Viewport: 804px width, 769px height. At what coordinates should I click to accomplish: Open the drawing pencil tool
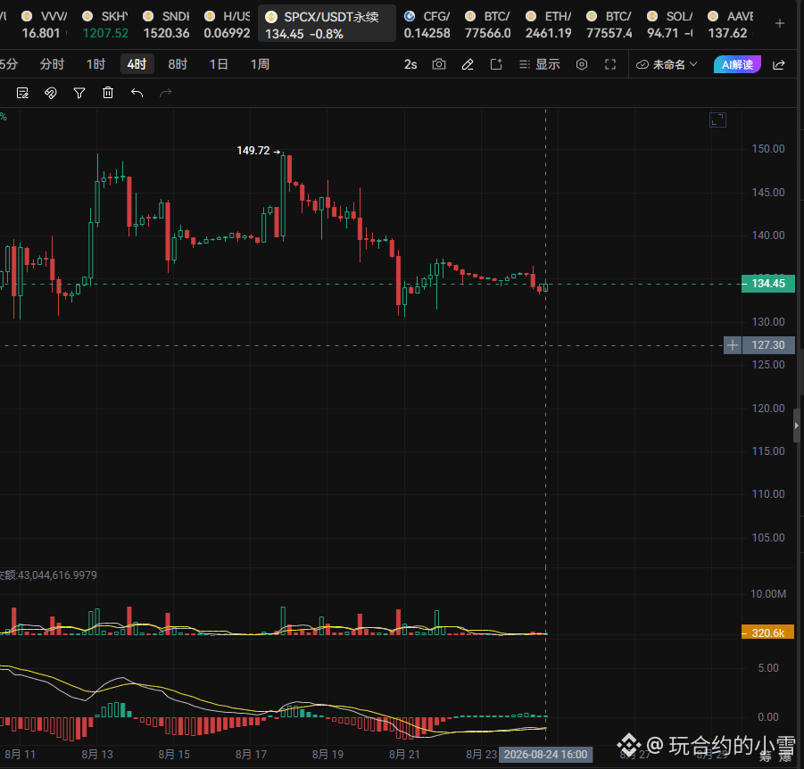pyautogui.click(x=468, y=64)
